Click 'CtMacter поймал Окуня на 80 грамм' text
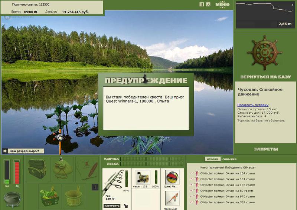Screen dimensions: 297x210 (x=227, y=191)
